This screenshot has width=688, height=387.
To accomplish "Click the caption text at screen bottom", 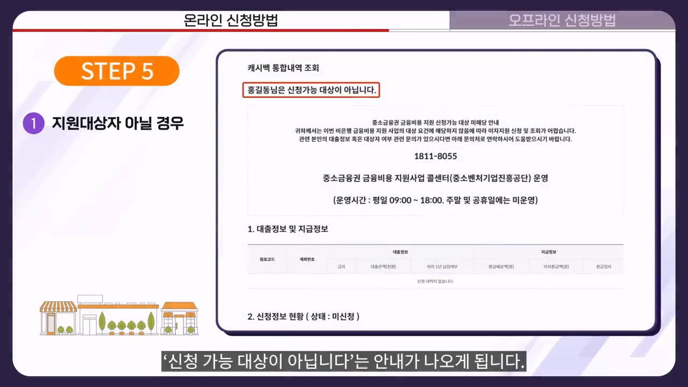I will [344, 362].
